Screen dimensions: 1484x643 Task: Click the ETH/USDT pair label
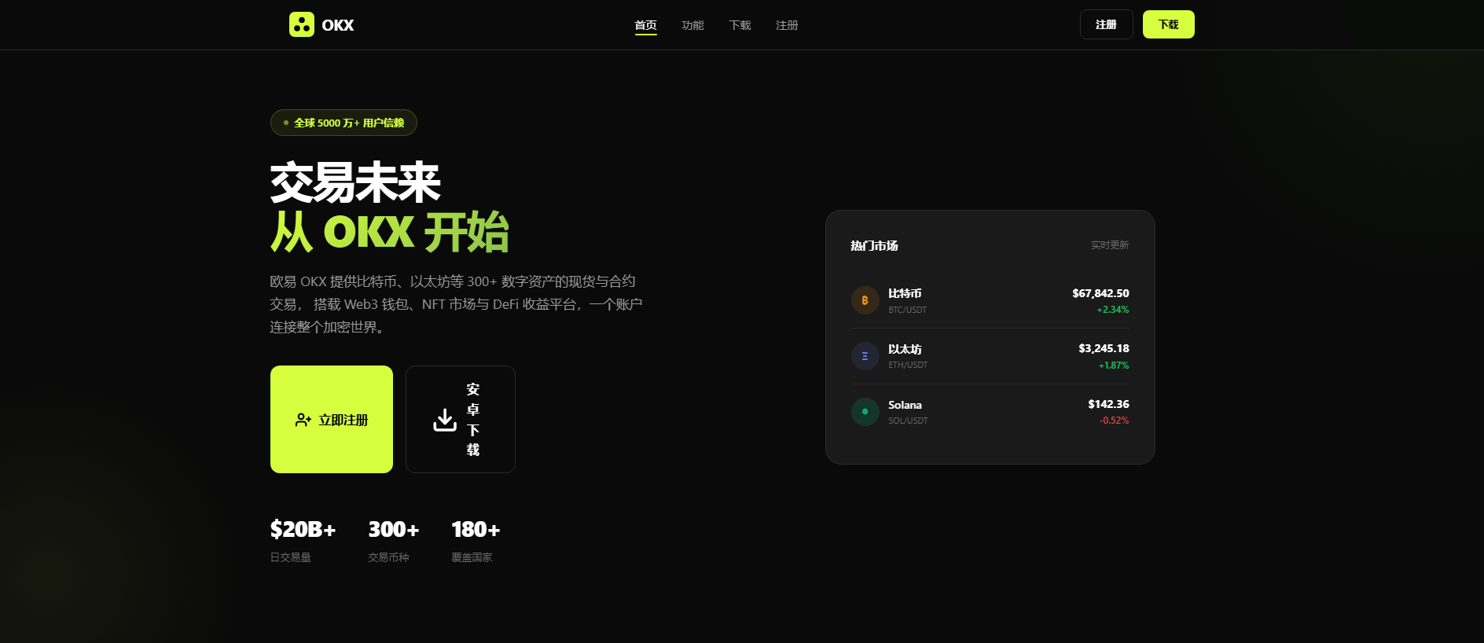tap(908, 365)
